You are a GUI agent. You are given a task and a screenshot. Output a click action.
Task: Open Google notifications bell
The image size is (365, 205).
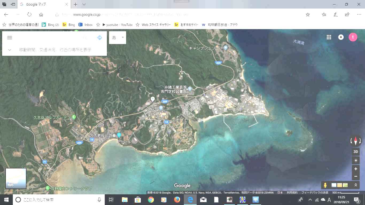point(341,37)
